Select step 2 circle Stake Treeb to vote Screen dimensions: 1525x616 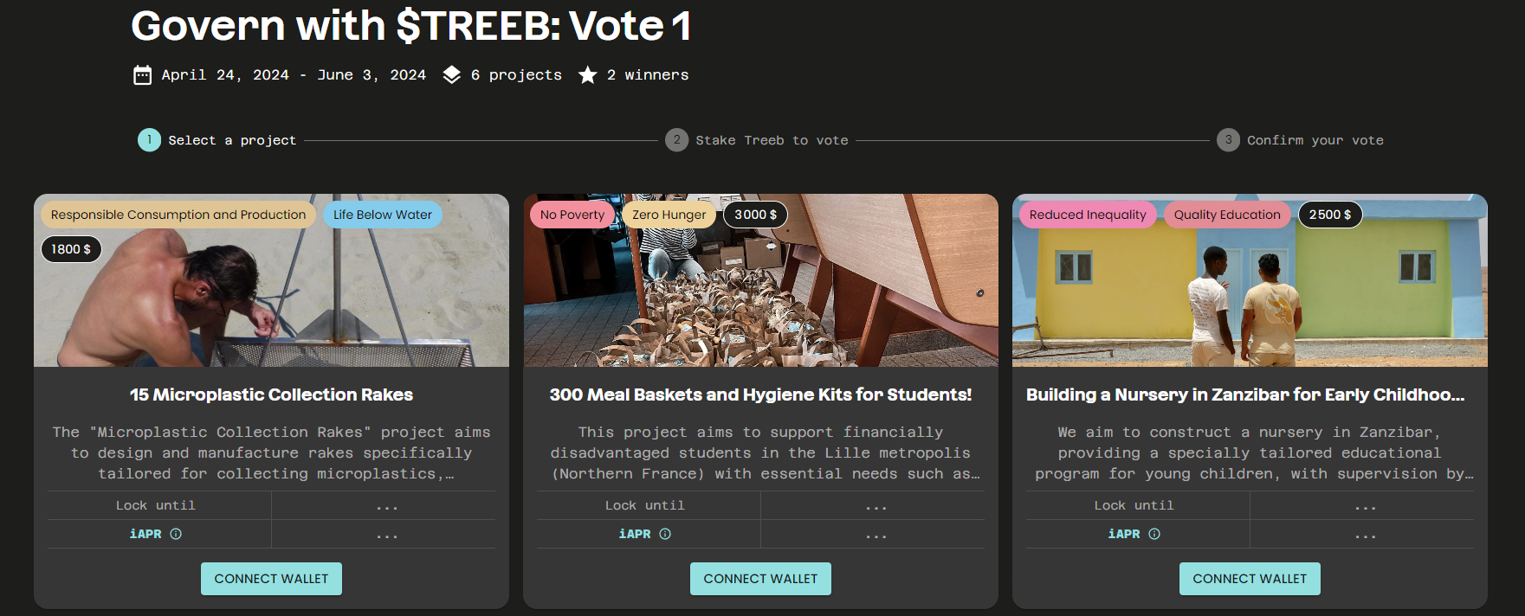(676, 140)
